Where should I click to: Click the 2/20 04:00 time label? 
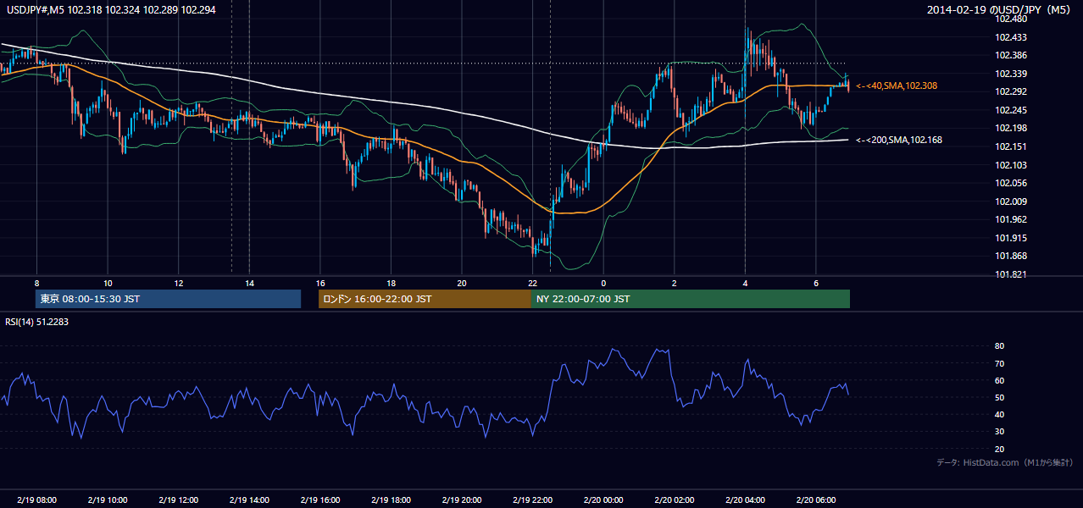point(745,500)
